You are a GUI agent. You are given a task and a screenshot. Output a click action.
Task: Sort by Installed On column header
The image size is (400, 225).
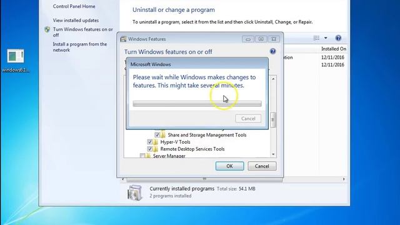tap(333, 49)
